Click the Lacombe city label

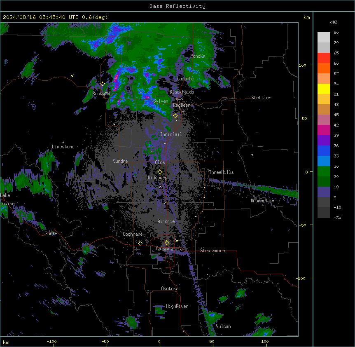point(185,79)
